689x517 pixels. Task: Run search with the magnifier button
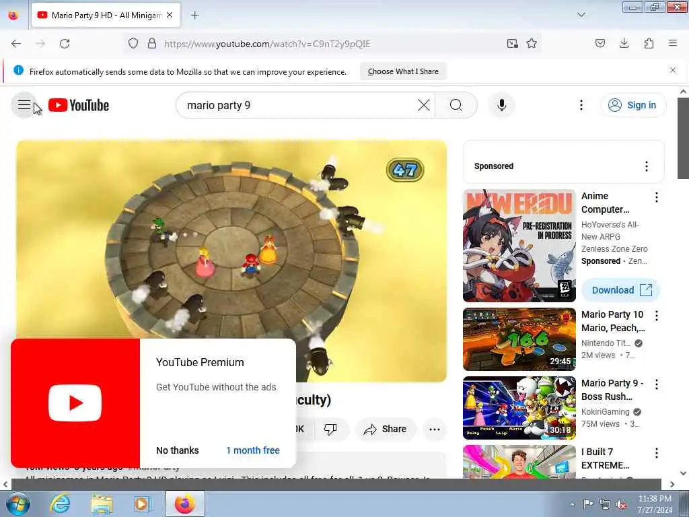click(x=456, y=105)
